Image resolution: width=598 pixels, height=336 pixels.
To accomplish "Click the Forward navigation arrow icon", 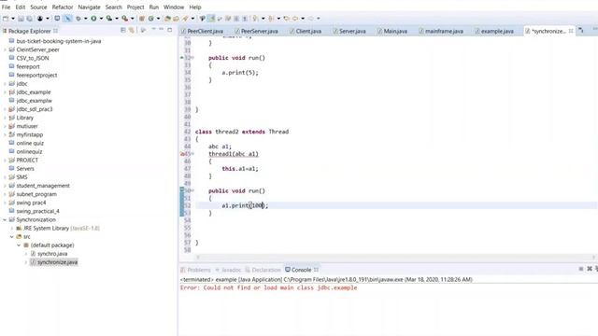I will [311, 19].
